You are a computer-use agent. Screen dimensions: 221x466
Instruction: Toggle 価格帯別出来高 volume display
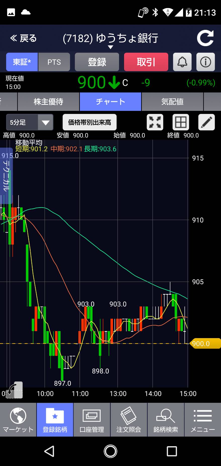pos(90,122)
